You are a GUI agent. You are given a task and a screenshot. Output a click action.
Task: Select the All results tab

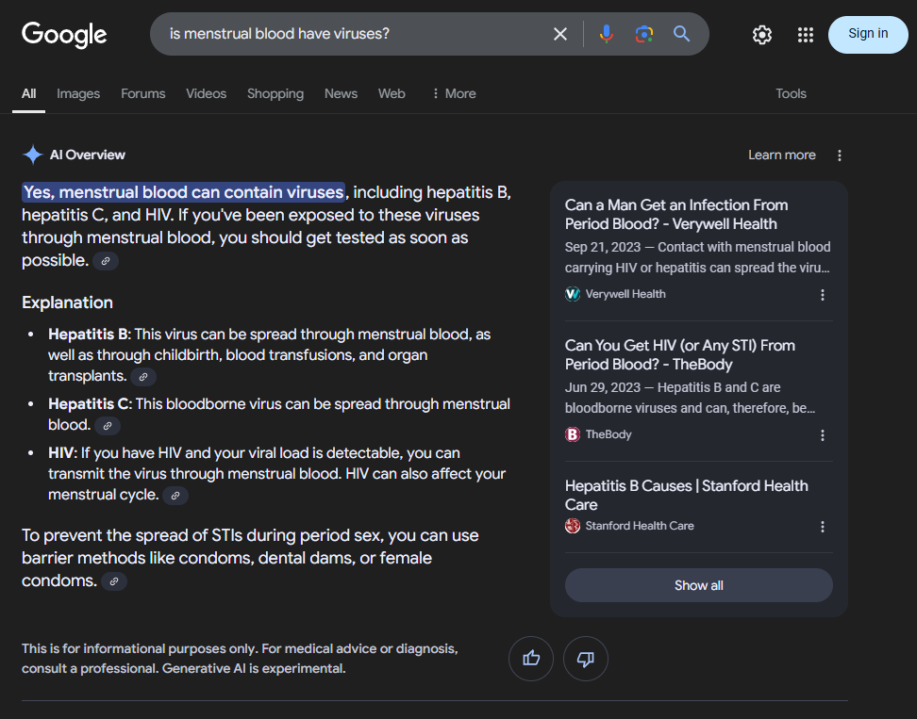pyautogui.click(x=28, y=93)
